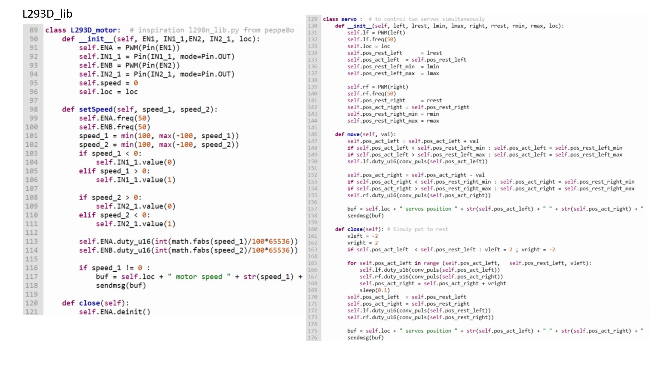Click 'self.lf = PWM(left)' line
Image resolution: width=666 pixels, height=374 pixels.
tap(376, 33)
